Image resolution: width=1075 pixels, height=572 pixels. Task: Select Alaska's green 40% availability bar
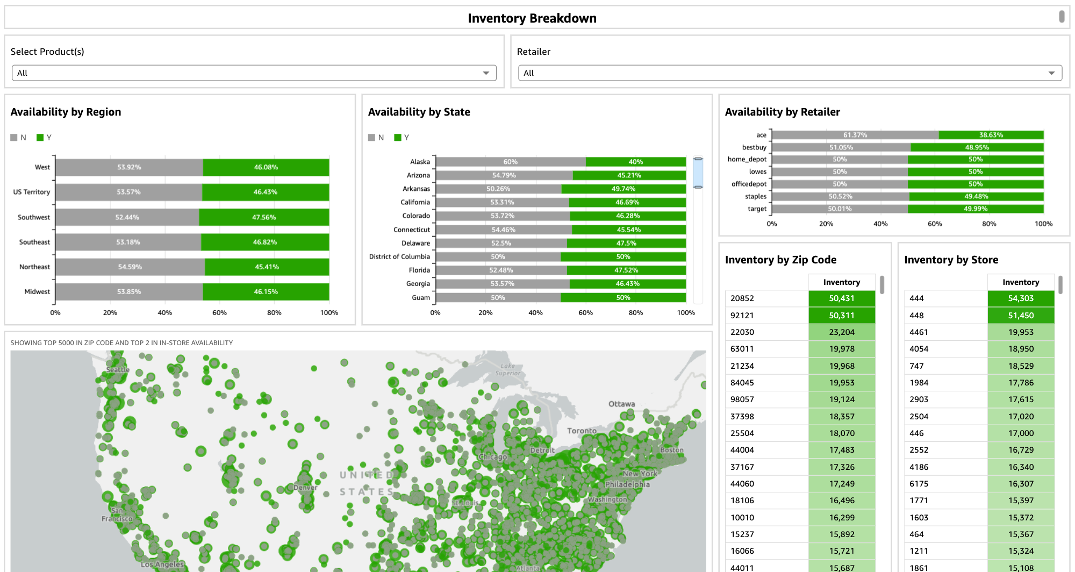(635, 162)
